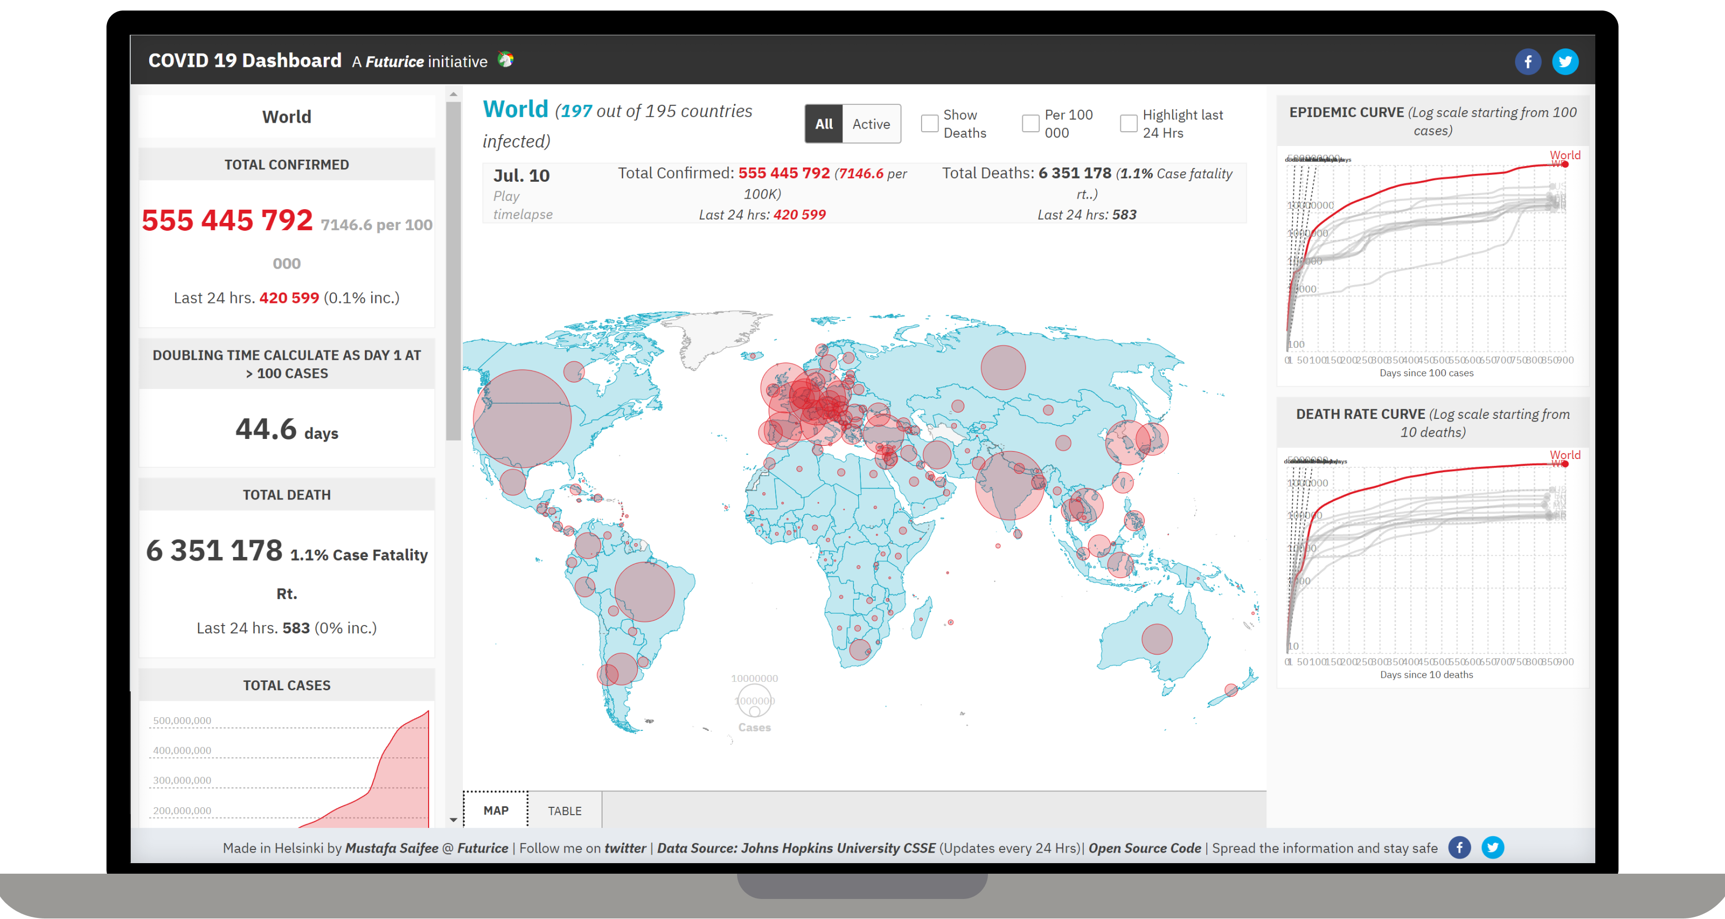The width and height of the screenshot is (1725, 919).
Task: Click Days since 100 cases axis label
Action: click(x=1426, y=373)
